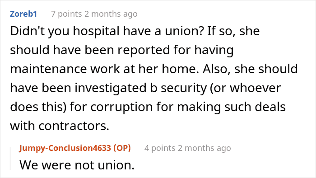The width and height of the screenshot is (316, 178).
Task: Click the word 'Also,' in the comment
Action: coord(217,69)
